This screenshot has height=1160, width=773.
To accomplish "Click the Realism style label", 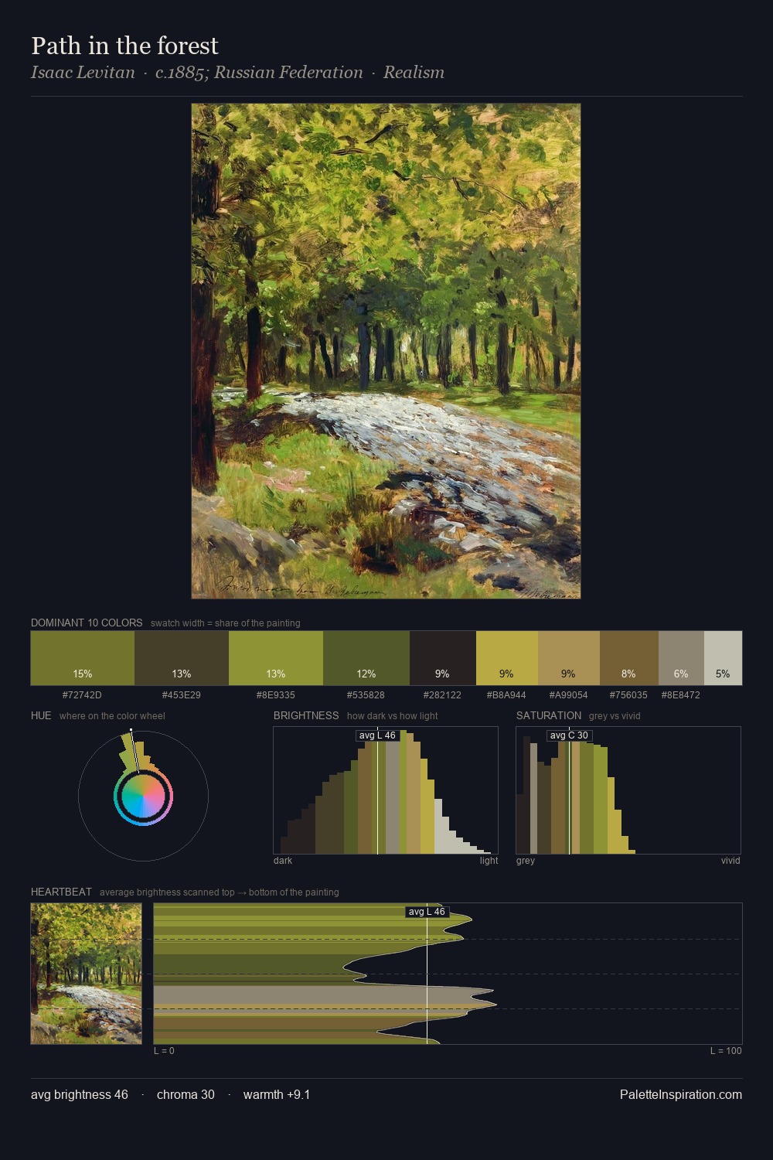I will [414, 73].
